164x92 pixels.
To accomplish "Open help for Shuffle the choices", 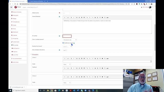I will (x=74, y=43).
